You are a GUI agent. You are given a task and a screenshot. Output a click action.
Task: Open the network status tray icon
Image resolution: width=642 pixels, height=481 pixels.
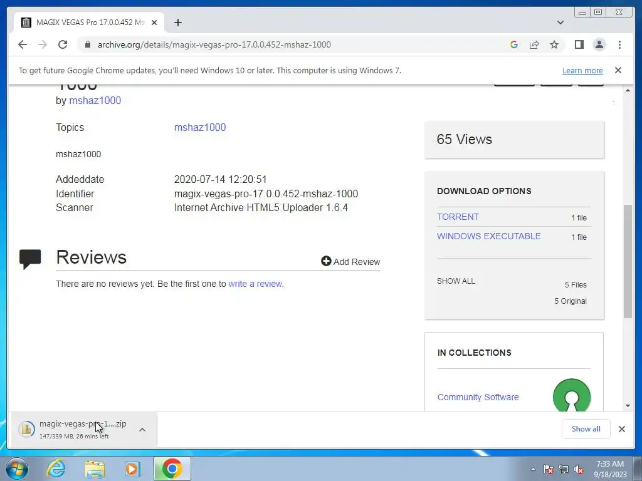click(x=564, y=469)
